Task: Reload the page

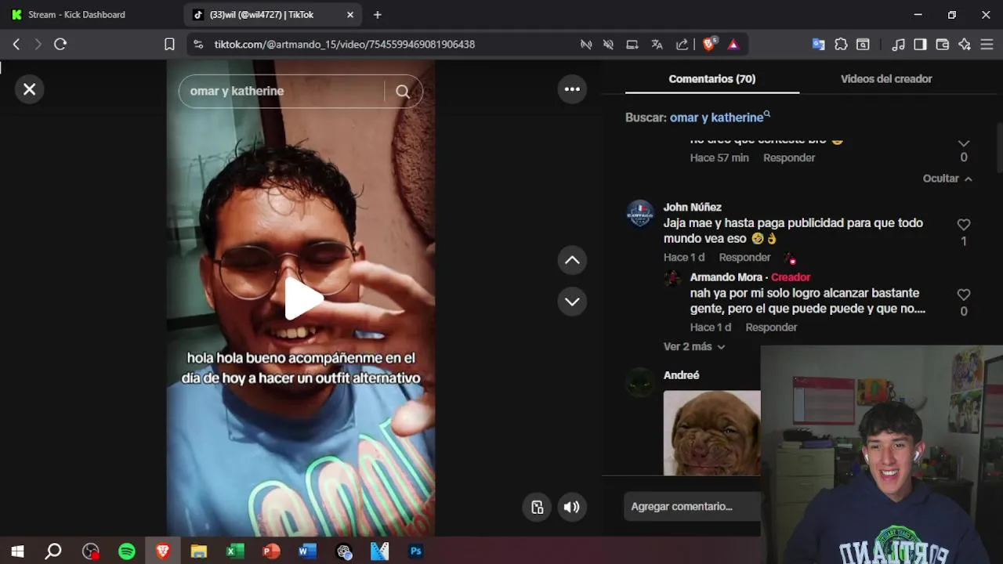Action: pos(60,45)
